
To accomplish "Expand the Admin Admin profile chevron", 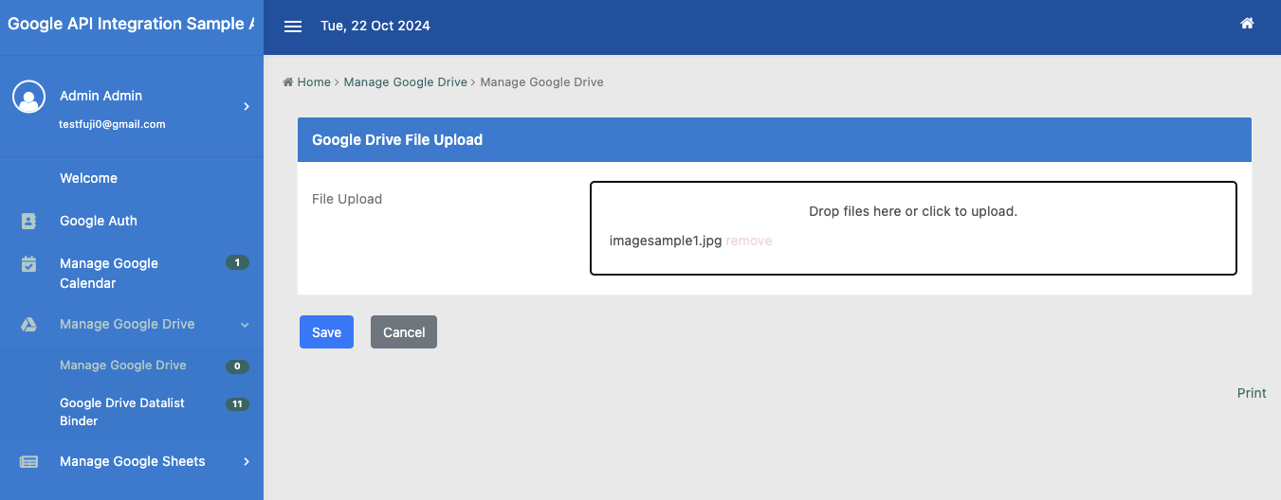I will click(x=246, y=106).
